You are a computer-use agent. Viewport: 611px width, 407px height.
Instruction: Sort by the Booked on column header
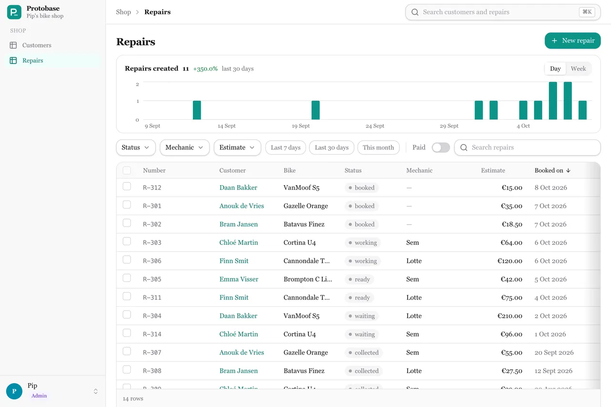(552, 170)
